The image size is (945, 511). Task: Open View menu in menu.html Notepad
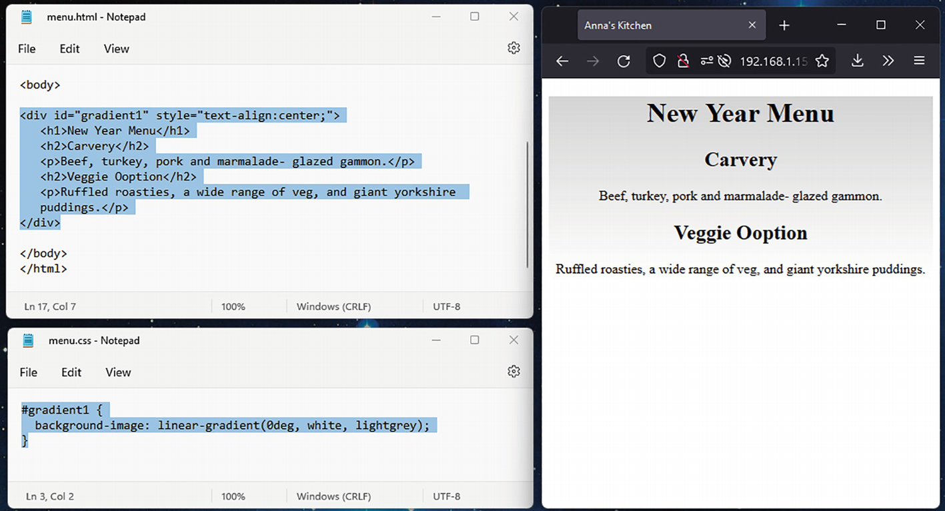(117, 49)
